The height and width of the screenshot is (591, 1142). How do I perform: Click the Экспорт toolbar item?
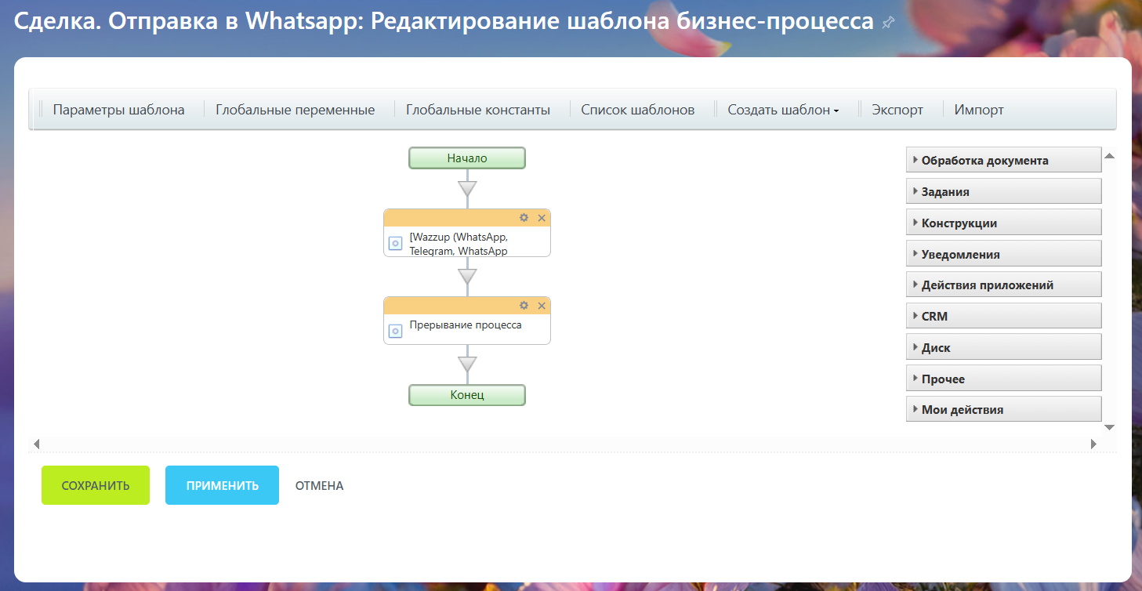897,110
